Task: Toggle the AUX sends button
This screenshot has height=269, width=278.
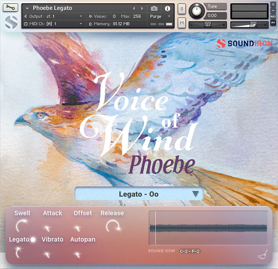Action: point(273,16)
